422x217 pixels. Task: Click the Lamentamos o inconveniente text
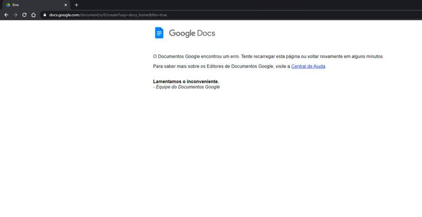(x=186, y=81)
